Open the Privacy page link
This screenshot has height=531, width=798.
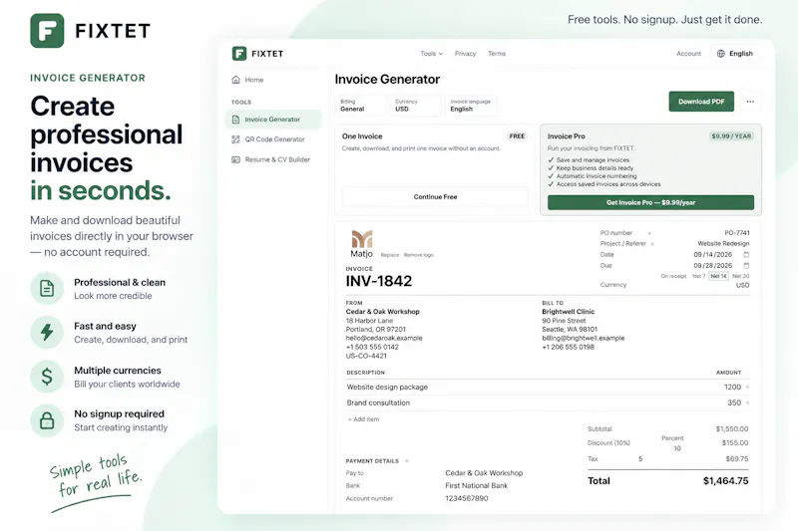pos(465,54)
